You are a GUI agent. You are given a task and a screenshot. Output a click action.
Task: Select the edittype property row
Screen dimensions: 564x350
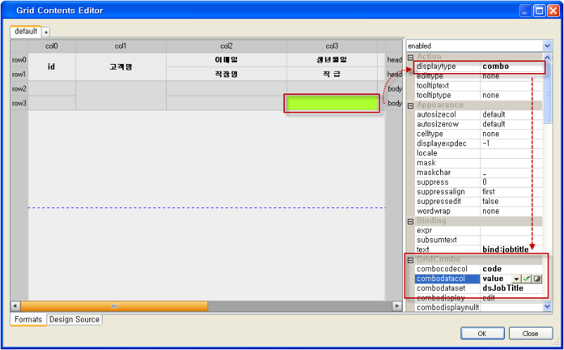478,76
